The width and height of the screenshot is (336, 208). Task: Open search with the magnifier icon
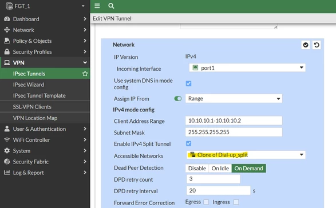(111, 6)
